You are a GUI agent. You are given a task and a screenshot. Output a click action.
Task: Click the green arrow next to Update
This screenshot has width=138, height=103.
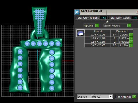(97, 25)
